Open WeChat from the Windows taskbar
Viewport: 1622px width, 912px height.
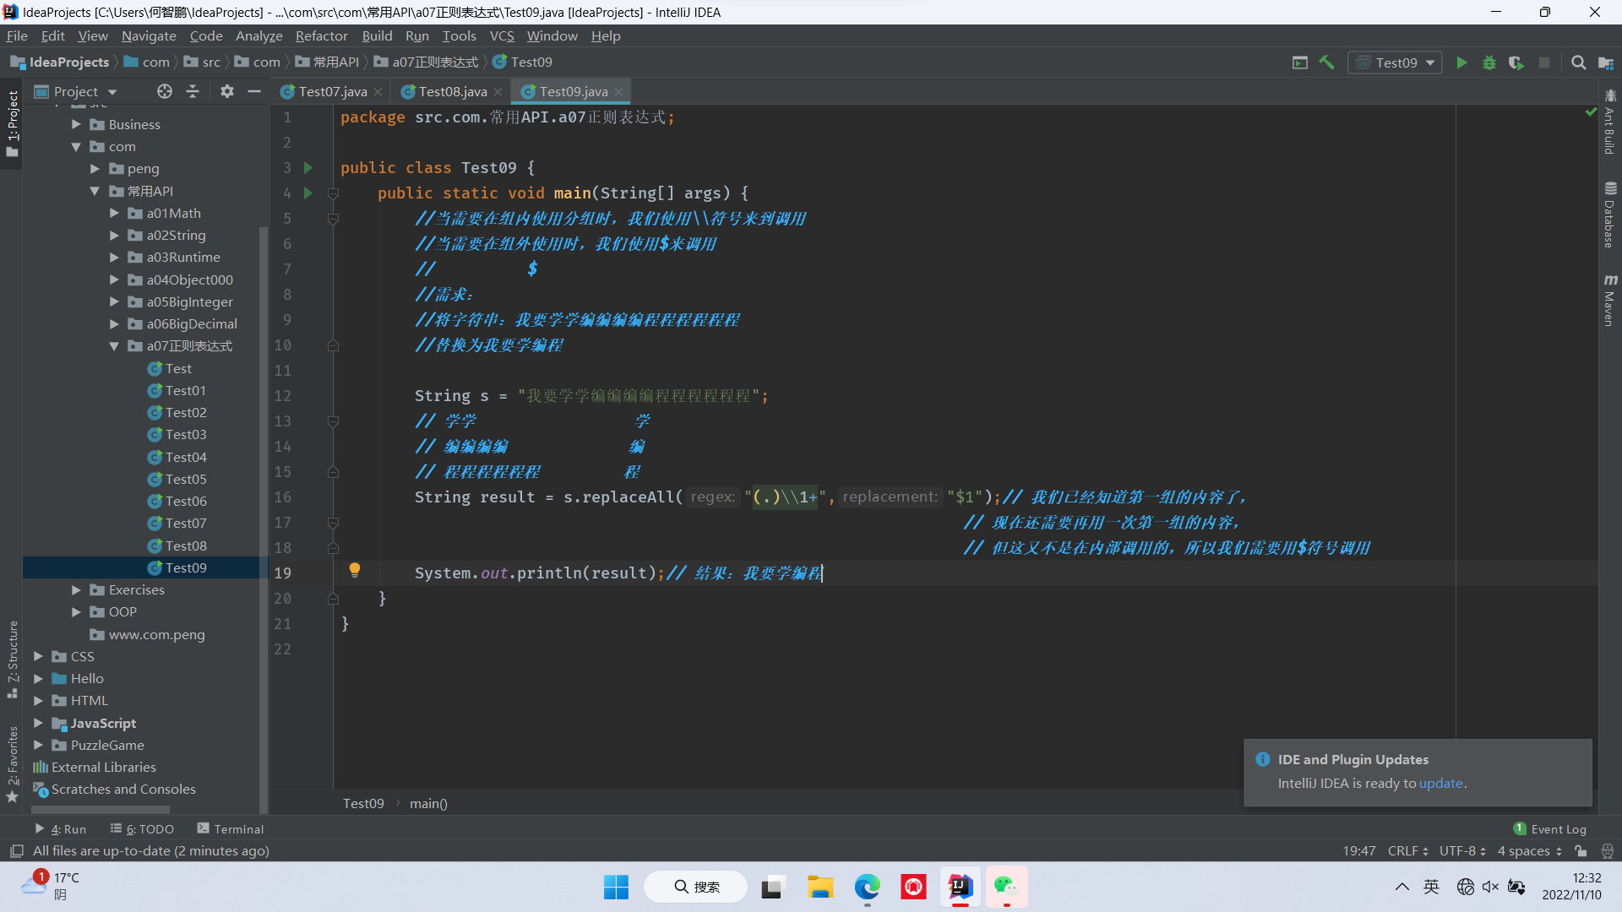coord(1005,887)
